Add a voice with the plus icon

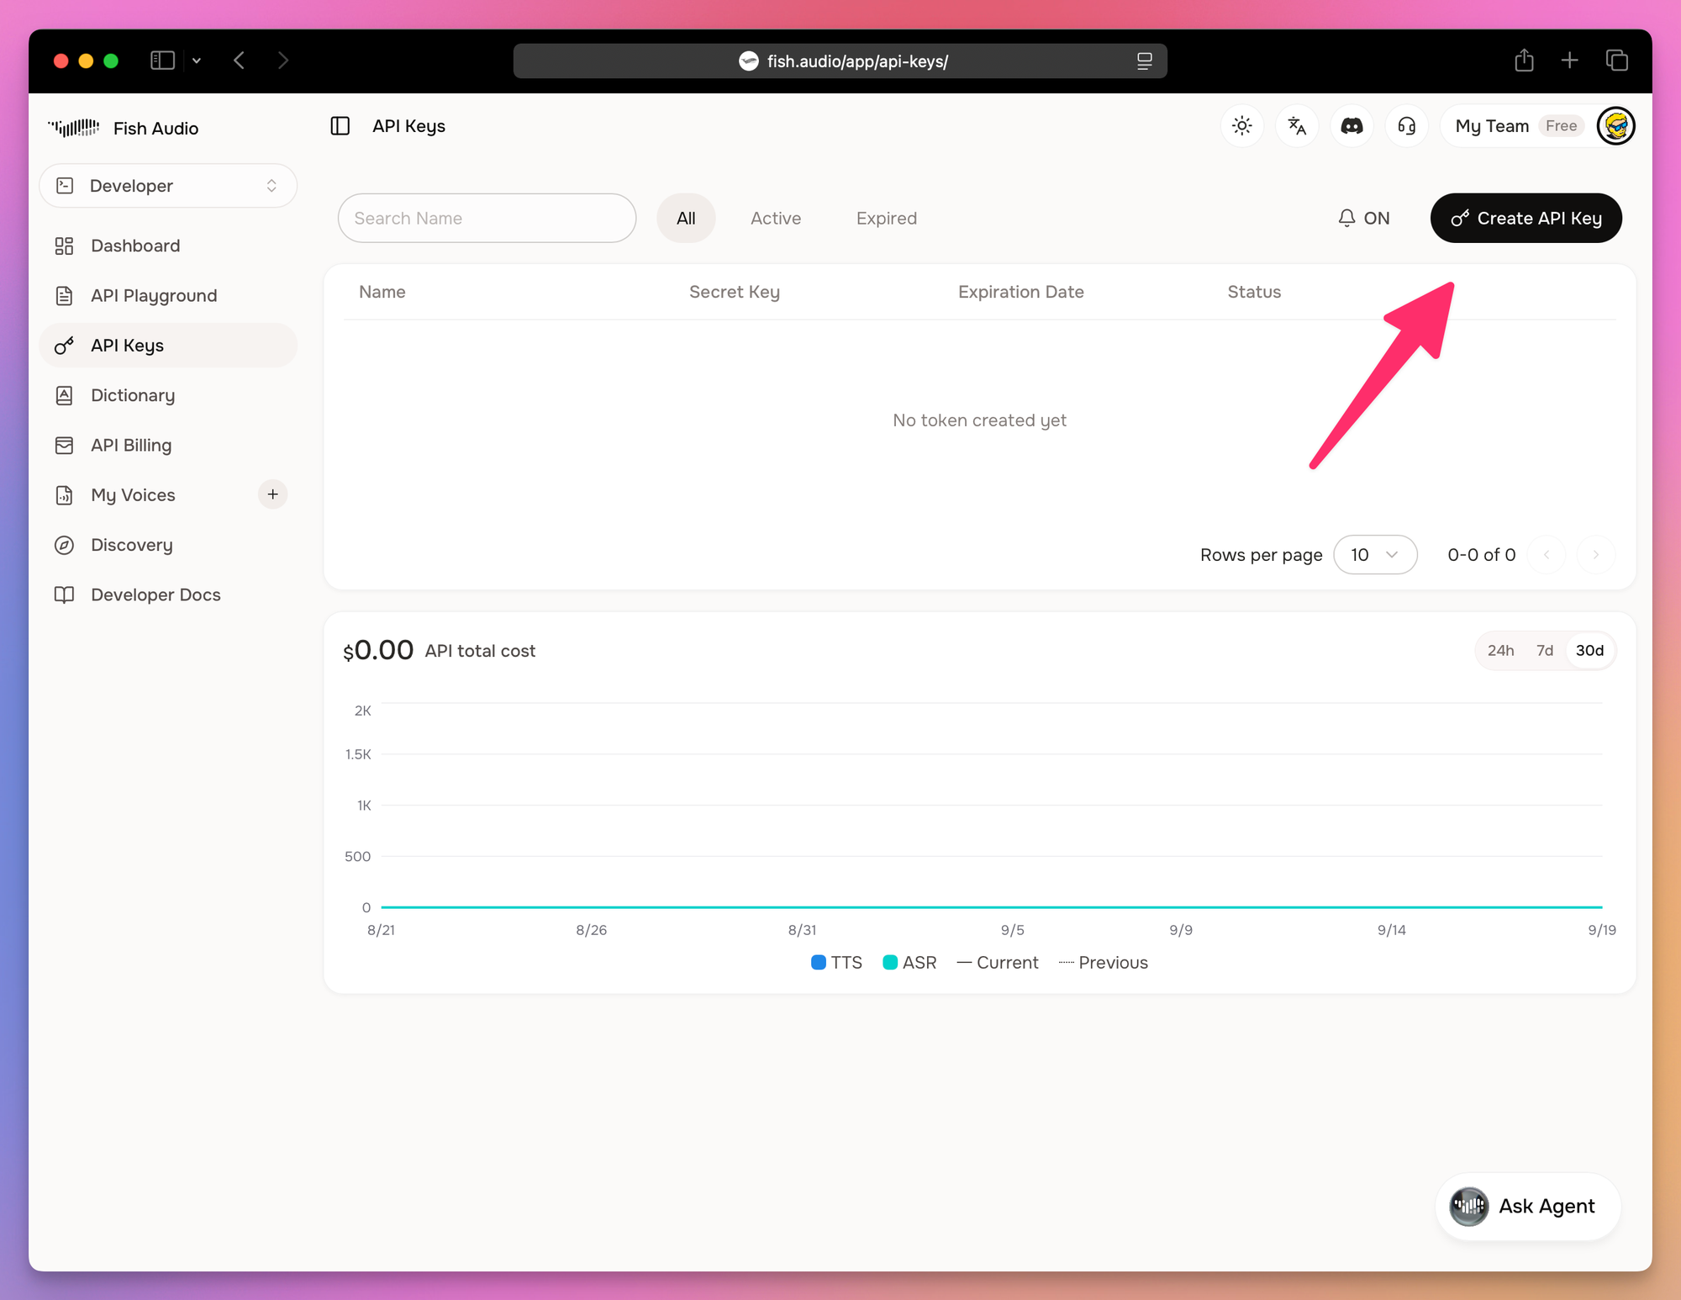(x=272, y=494)
